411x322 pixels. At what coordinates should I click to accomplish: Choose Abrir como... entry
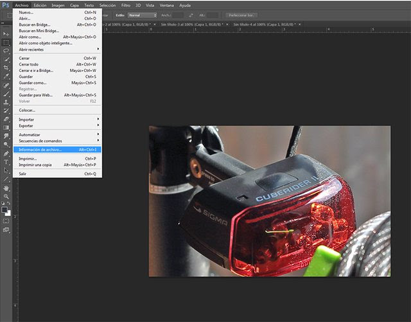coord(57,37)
